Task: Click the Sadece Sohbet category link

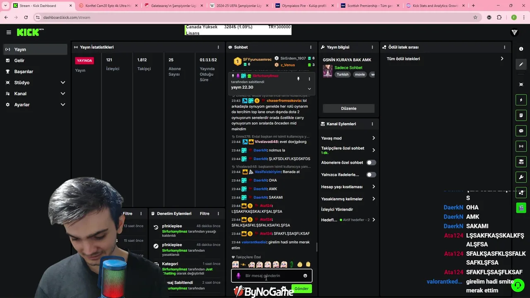Action: coord(348,67)
